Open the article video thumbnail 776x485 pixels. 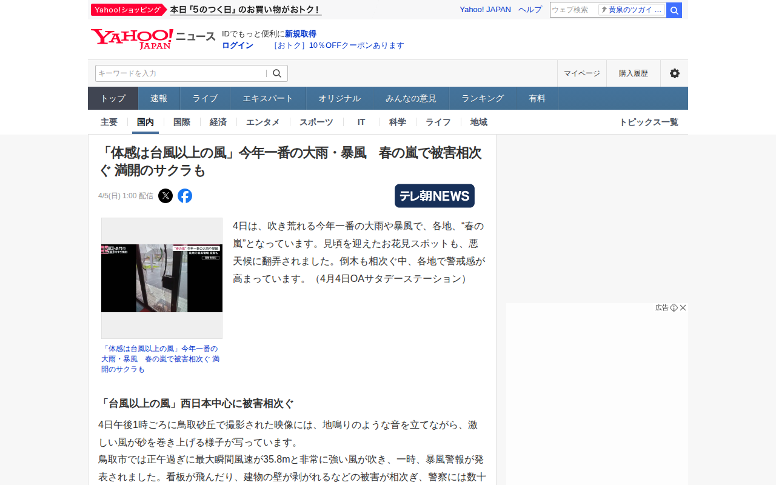coord(162,278)
